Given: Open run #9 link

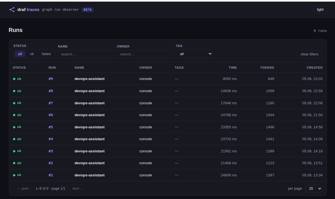Looking at the screenshot, I should (51, 79).
